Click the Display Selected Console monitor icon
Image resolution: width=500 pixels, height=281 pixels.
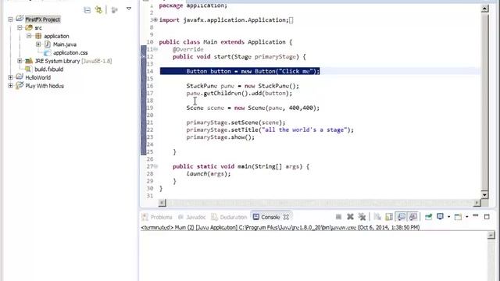point(440,217)
